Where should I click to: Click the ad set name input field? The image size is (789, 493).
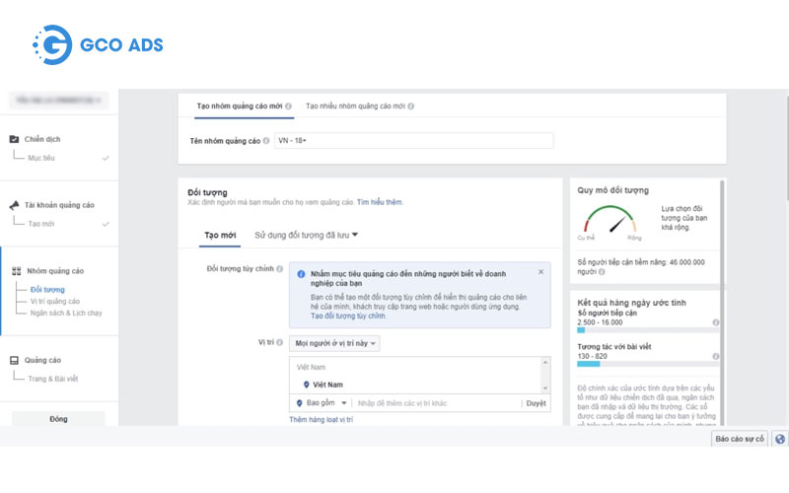[x=412, y=141]
